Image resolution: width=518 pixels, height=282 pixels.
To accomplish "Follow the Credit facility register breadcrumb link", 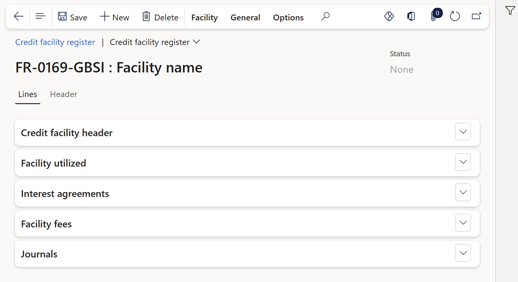I will click(x=55, y=42).
